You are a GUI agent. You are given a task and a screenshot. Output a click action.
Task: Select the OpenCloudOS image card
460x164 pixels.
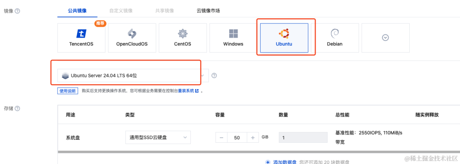[x=132, y=38]
